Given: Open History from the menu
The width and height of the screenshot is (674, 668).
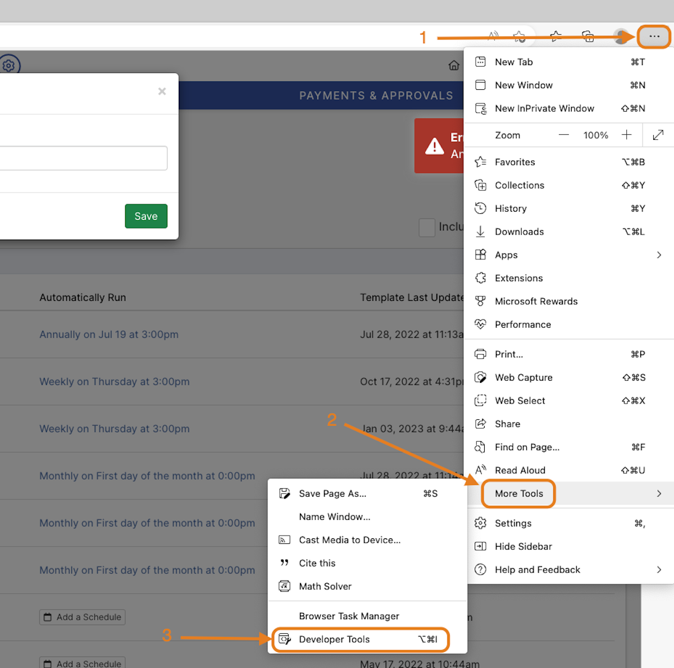Looking at the screenshot, I should click(x=569, y=208).
